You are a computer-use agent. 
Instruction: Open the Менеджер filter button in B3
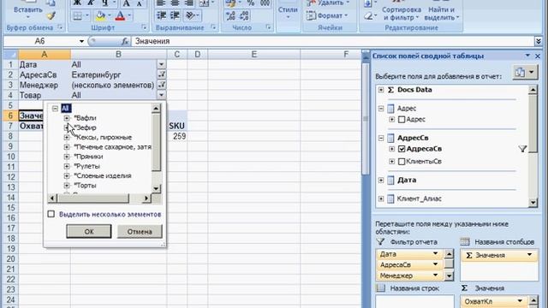pyautogui.click(x=162, y=85)
